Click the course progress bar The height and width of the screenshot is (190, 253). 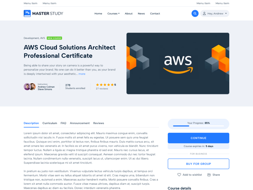pos(198,126)
